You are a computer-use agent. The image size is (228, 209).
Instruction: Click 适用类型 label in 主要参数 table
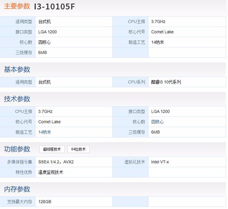tap(24, 22)
